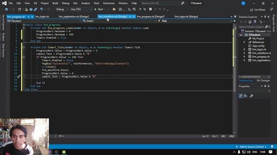This screenshot has height=155, width=277.
Task: Click the screwdriver quick action icon on line 17
Action: point(19,76)
